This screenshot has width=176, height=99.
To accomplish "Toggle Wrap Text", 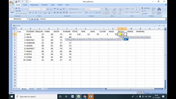I will (x=74, y=9).
